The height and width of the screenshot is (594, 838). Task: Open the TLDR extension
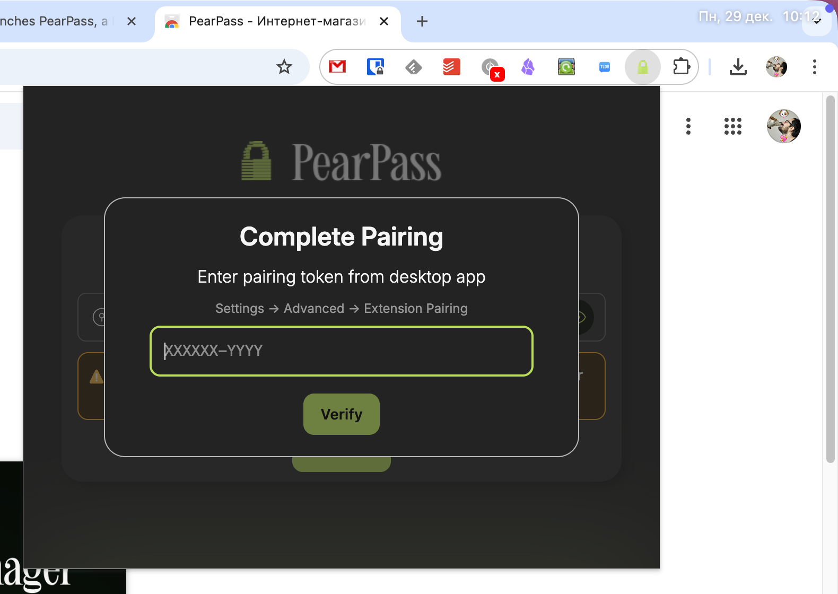605,67
